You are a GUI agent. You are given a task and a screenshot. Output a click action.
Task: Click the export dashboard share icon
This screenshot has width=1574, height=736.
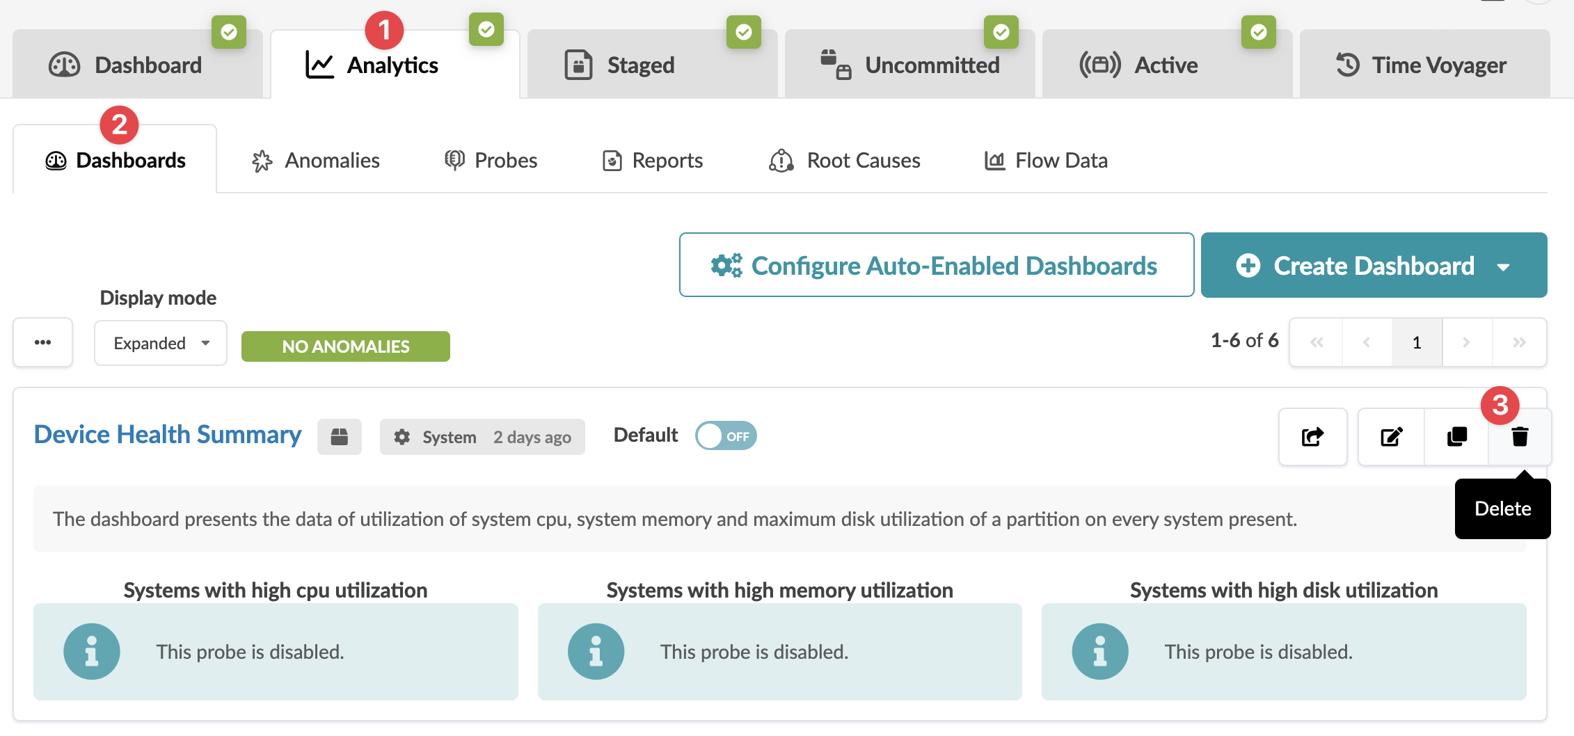point(1312,437)
